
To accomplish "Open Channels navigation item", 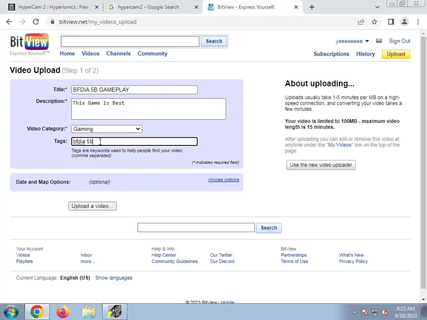I will point(118,54).
